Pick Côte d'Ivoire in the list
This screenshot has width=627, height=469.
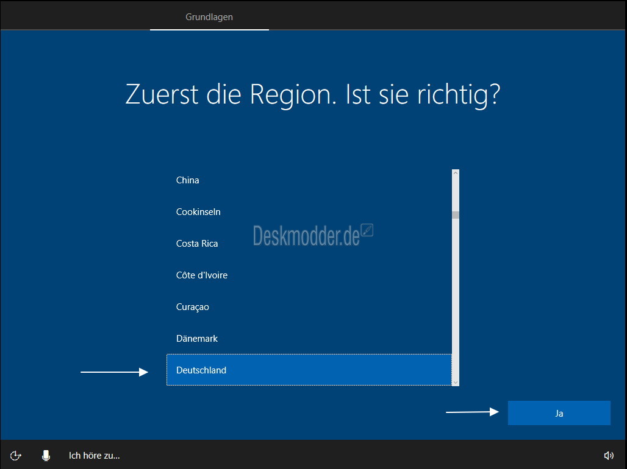309,275
